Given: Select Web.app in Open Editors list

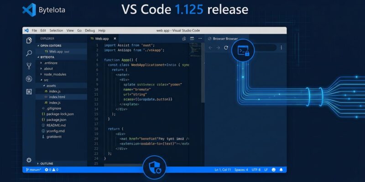Looking at the screenshot, I should 61,51.
